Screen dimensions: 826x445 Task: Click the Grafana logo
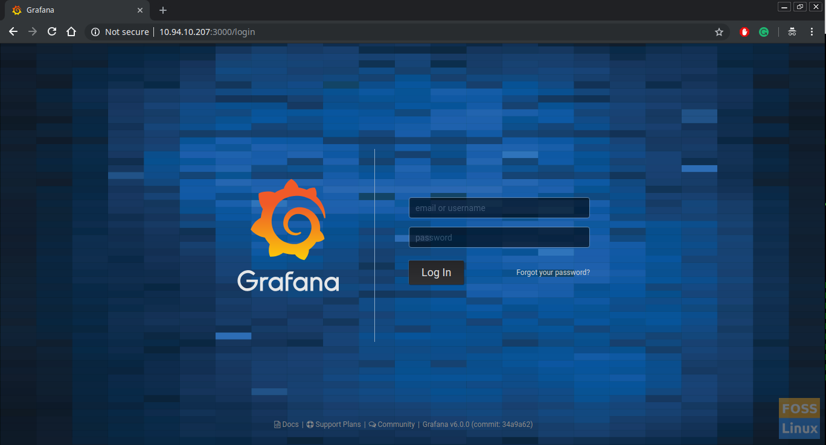coord(288,235)
